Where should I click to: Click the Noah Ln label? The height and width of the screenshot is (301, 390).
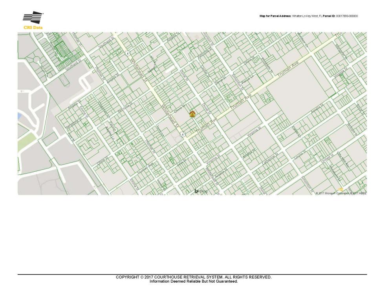[x=44, y=71]
